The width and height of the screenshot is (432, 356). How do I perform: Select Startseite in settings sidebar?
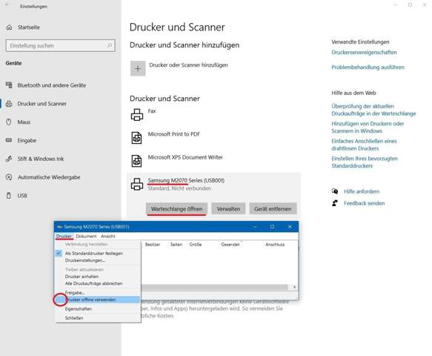[29, 27]
